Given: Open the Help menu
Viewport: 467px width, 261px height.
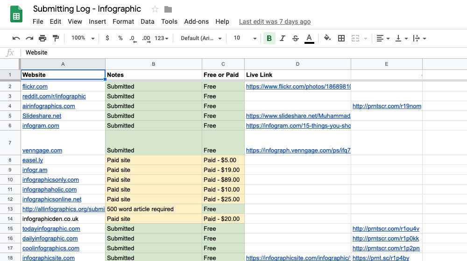Looking at the screenshot, I should coord(222,21).
